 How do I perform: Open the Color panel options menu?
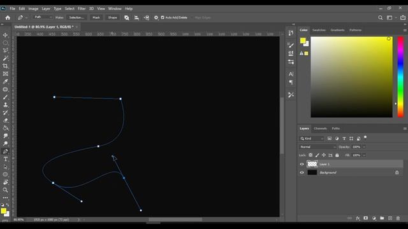[405, 30]
